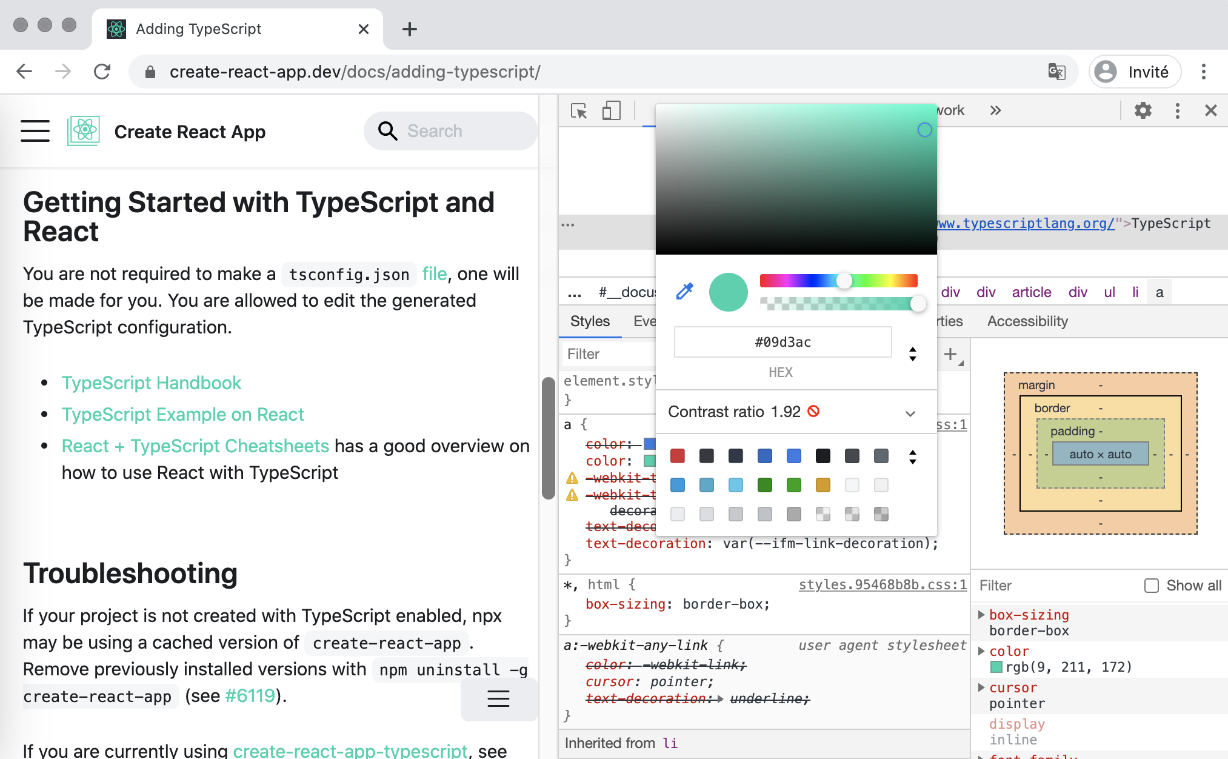Enable the Show all checkbox in Computed pane
Screen dimensions: 1228x759
coord(1151,585)
